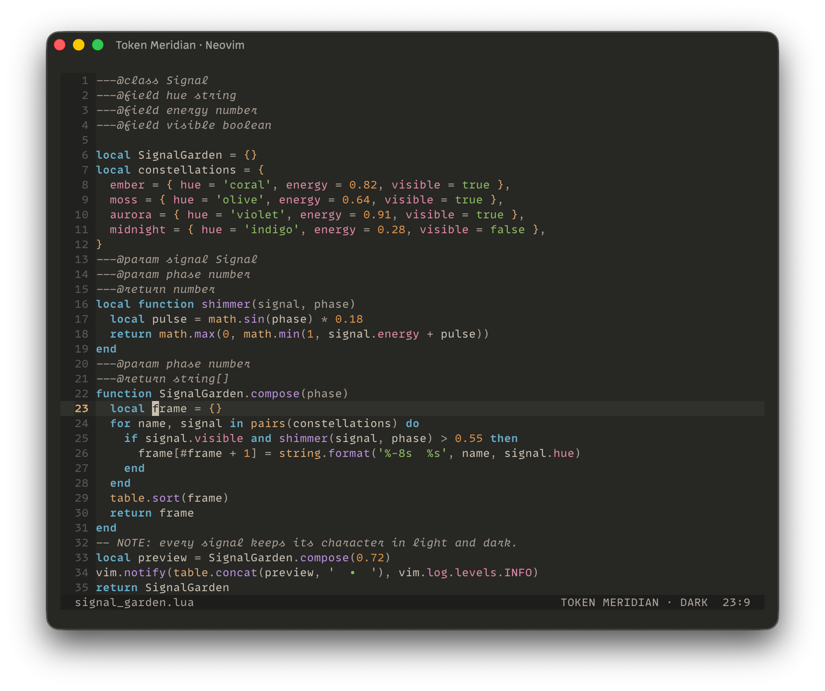Click '---@field hue string' comment
This screenshot has width=825, height=691.
[166, 95]
